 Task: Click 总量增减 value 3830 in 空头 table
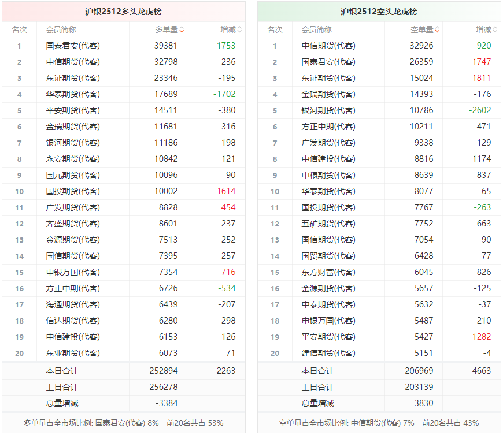click(423, 403)
